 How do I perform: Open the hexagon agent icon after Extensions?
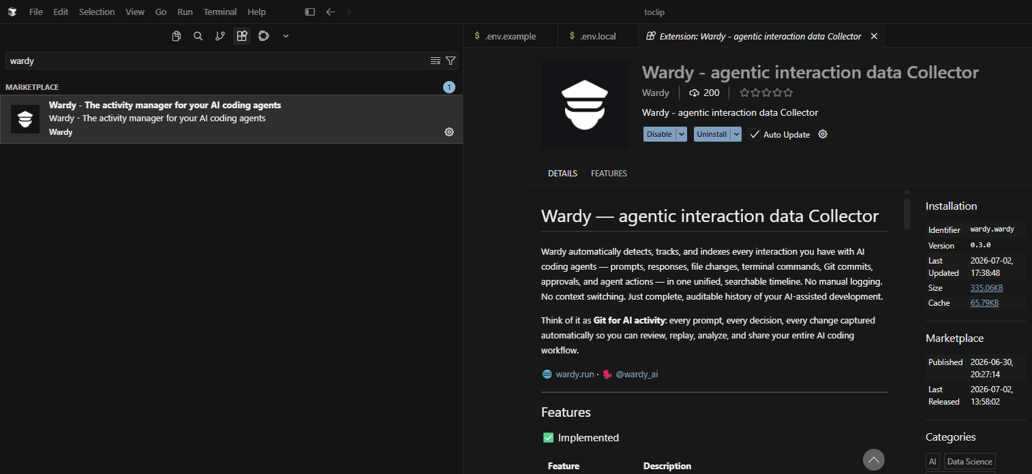pyautogui.click(x=264, y=36)
